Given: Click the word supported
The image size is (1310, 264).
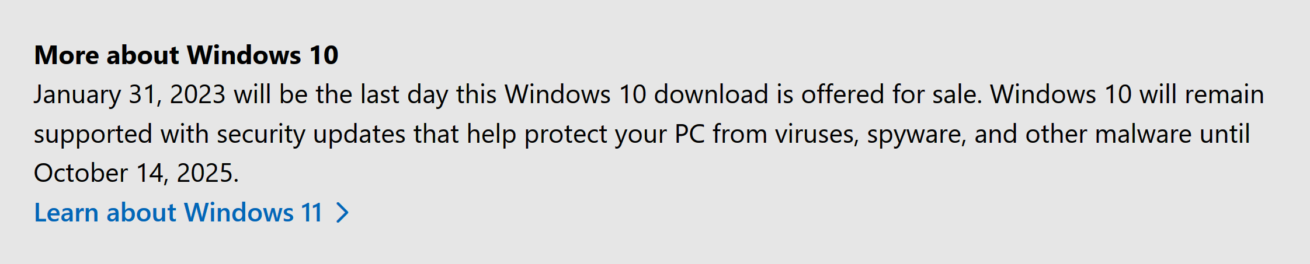Looking at the screenshot, I should click(x=93, y=135).
